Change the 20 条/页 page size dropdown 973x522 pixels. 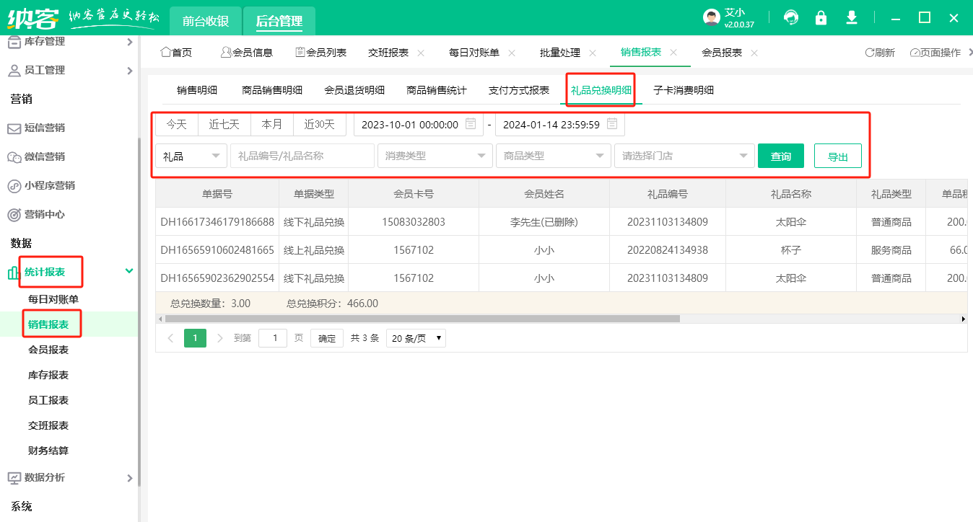[416, 337]
